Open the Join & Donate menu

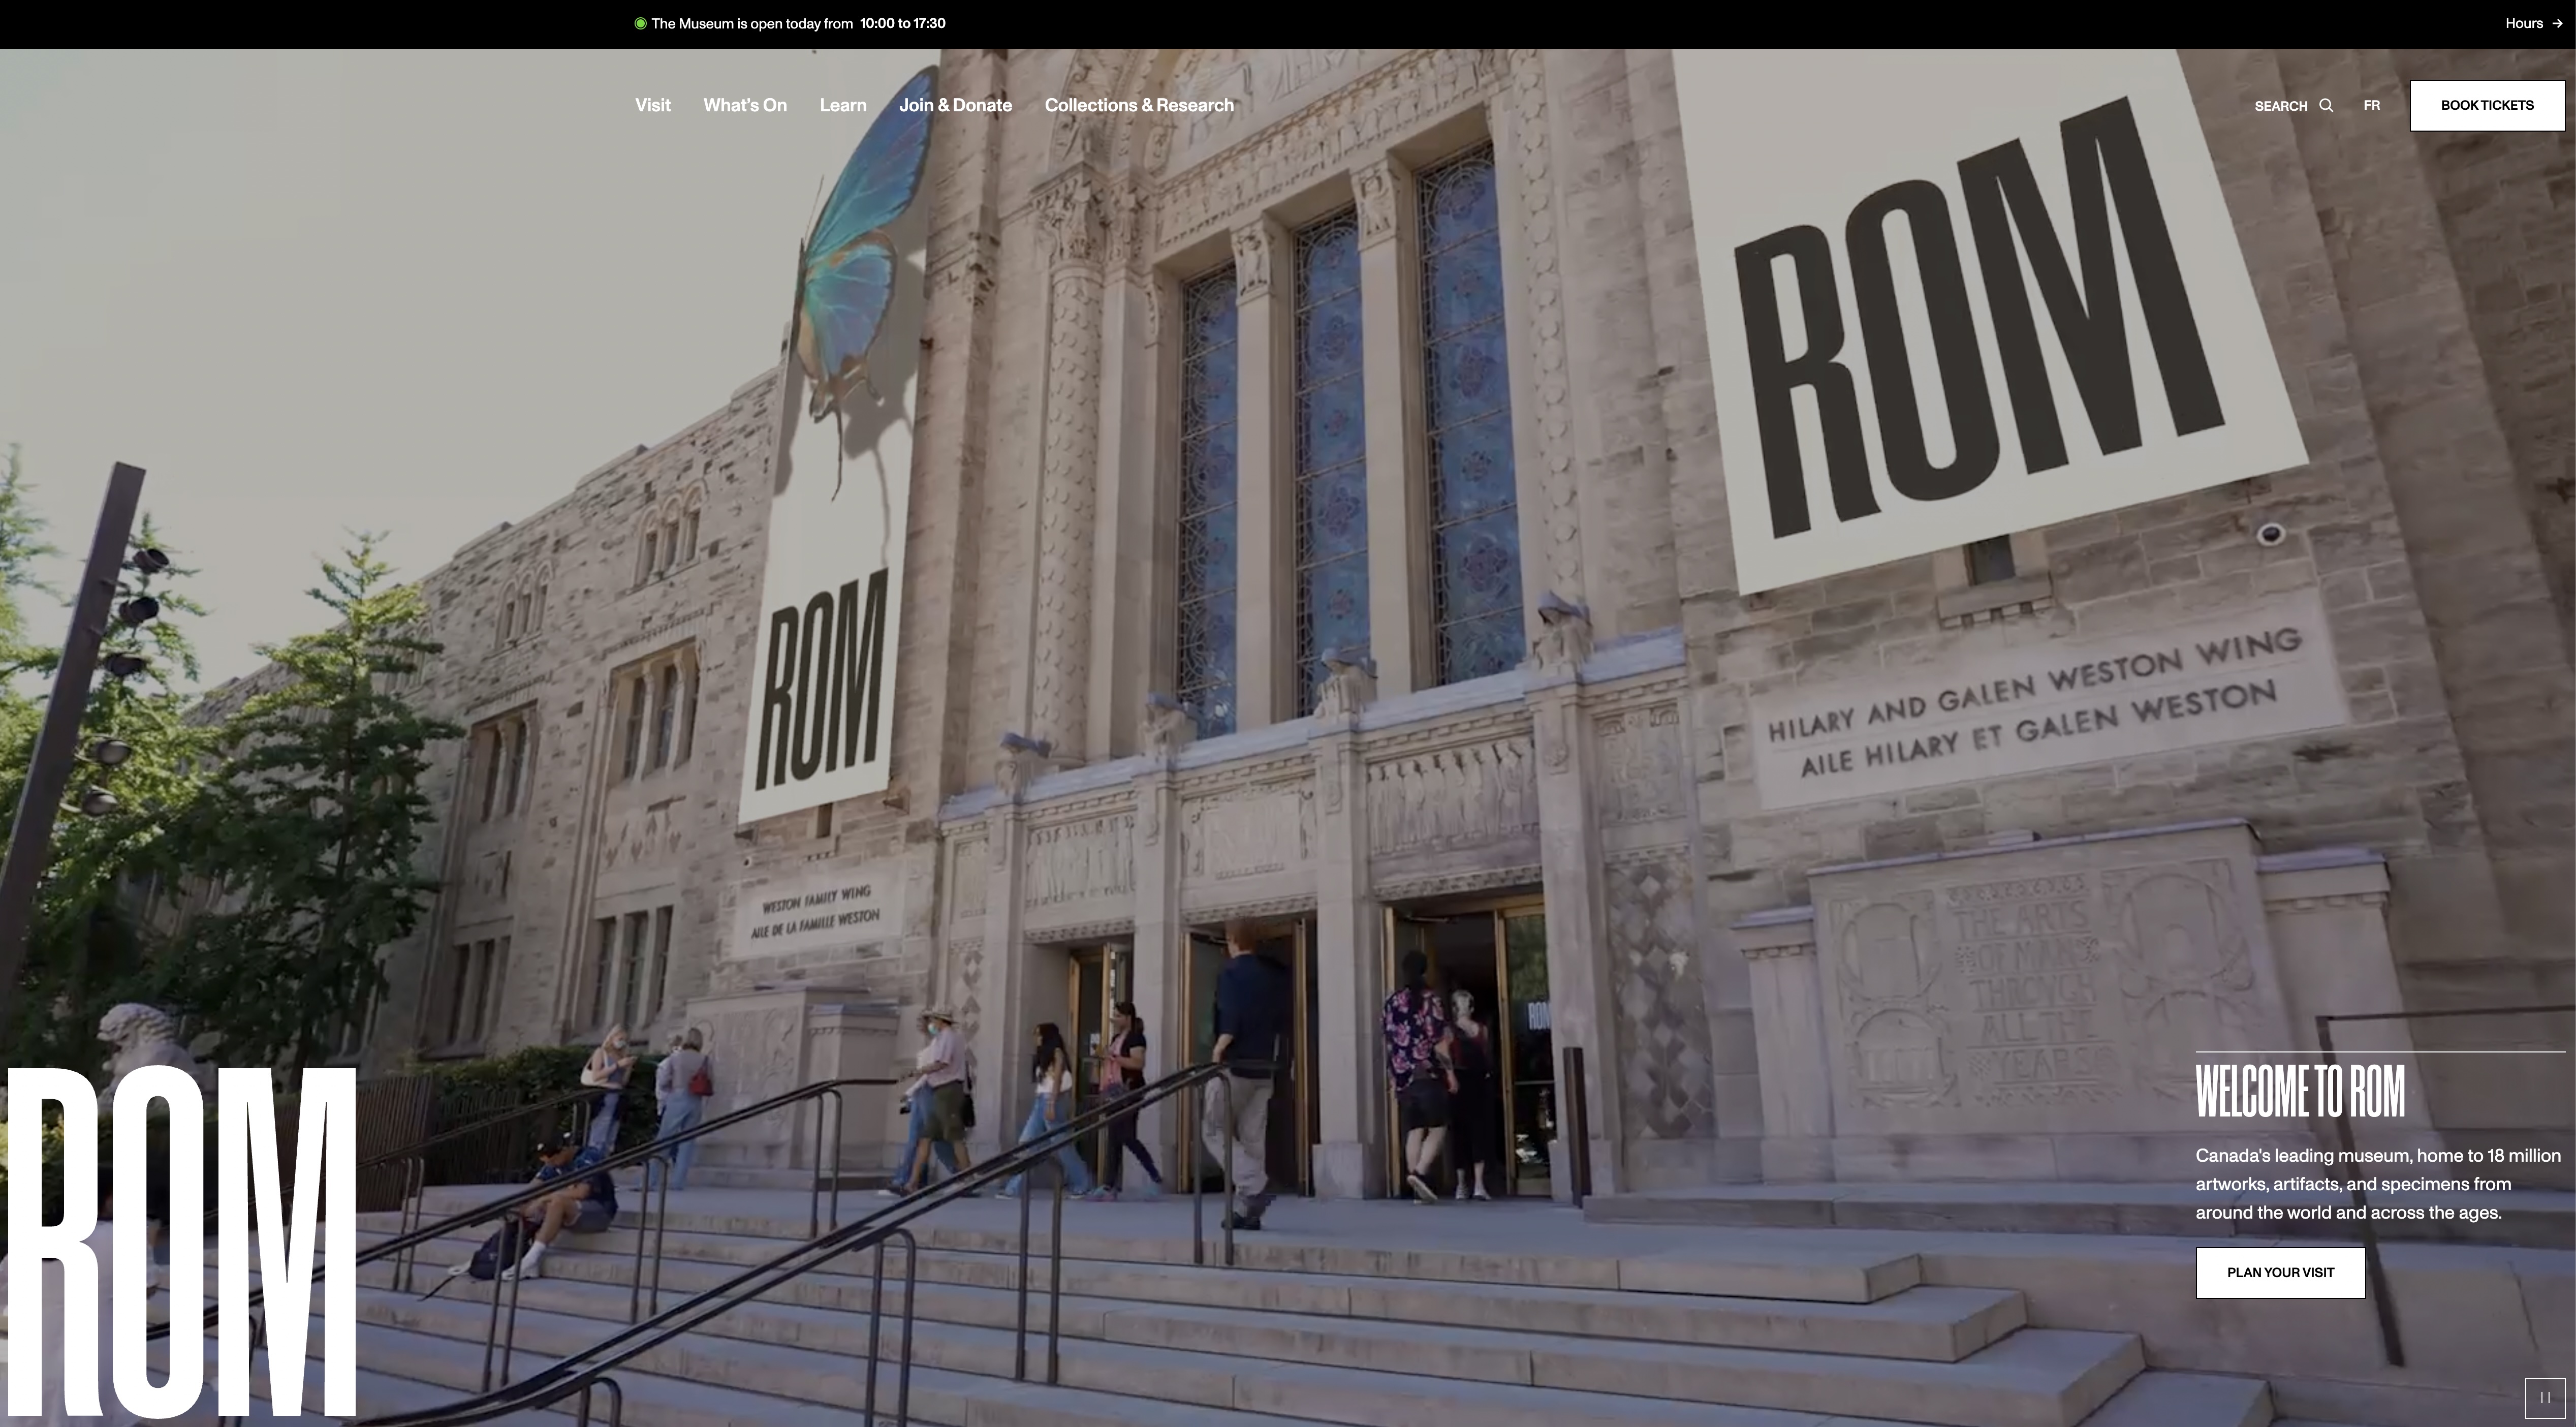pos(955,105)
